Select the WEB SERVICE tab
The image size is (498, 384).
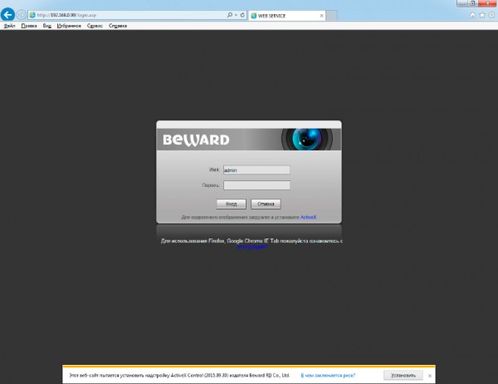(287, 16)
